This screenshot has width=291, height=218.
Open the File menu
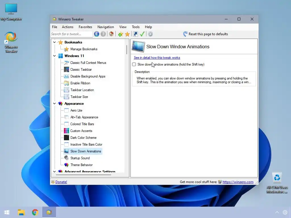click(55, 27)
